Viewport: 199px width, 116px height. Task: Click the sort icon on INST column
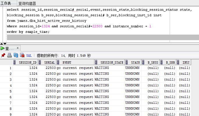click(x=178, y=62)
